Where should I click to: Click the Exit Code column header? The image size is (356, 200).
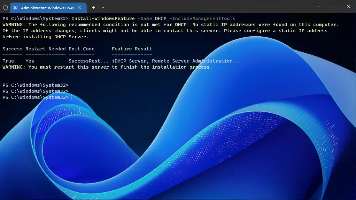click(x=81, y=48)
